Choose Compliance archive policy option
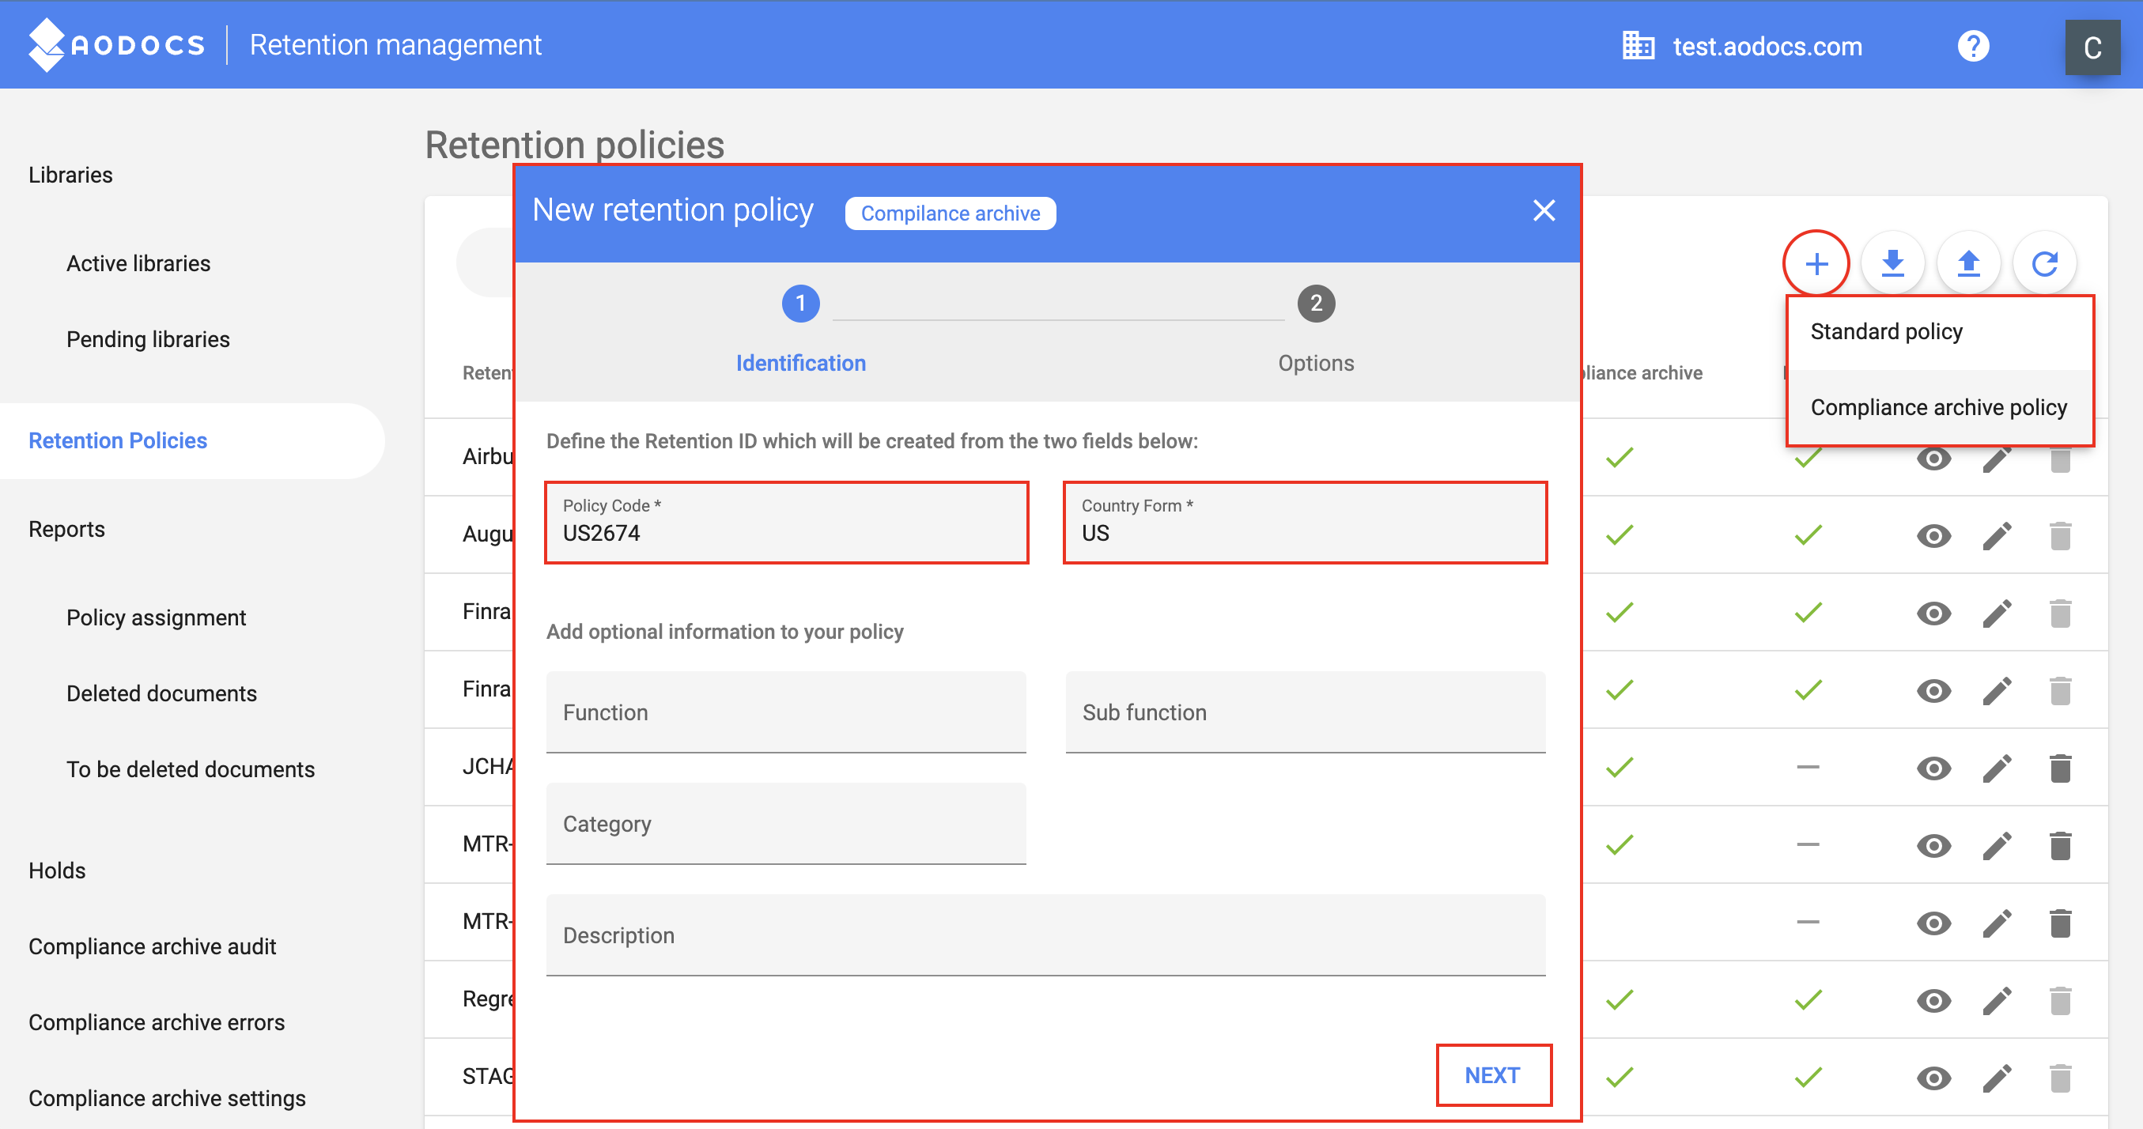Image resolution: width=2143 pixels, height=1129 pixels. click(x=1937, y=407)
